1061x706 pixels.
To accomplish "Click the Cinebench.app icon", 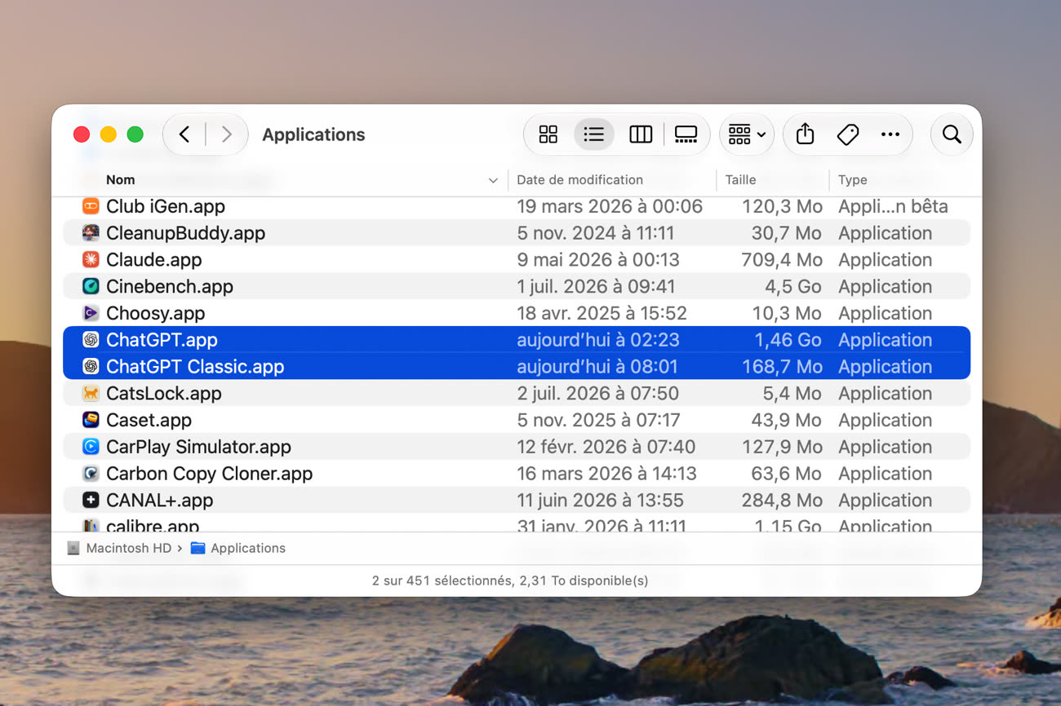I will (x=91, y=286).
